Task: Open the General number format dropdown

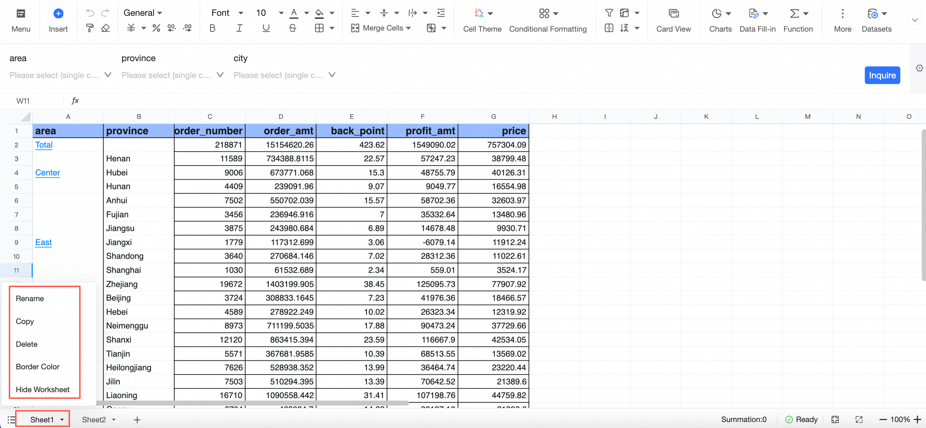Action: point(143,13)
